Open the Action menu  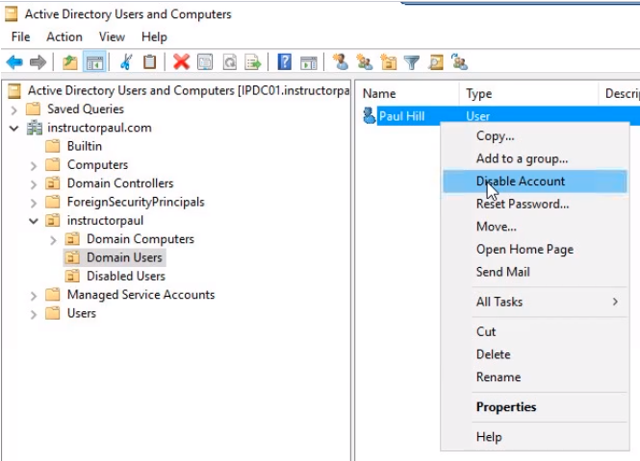pos(64,36)
